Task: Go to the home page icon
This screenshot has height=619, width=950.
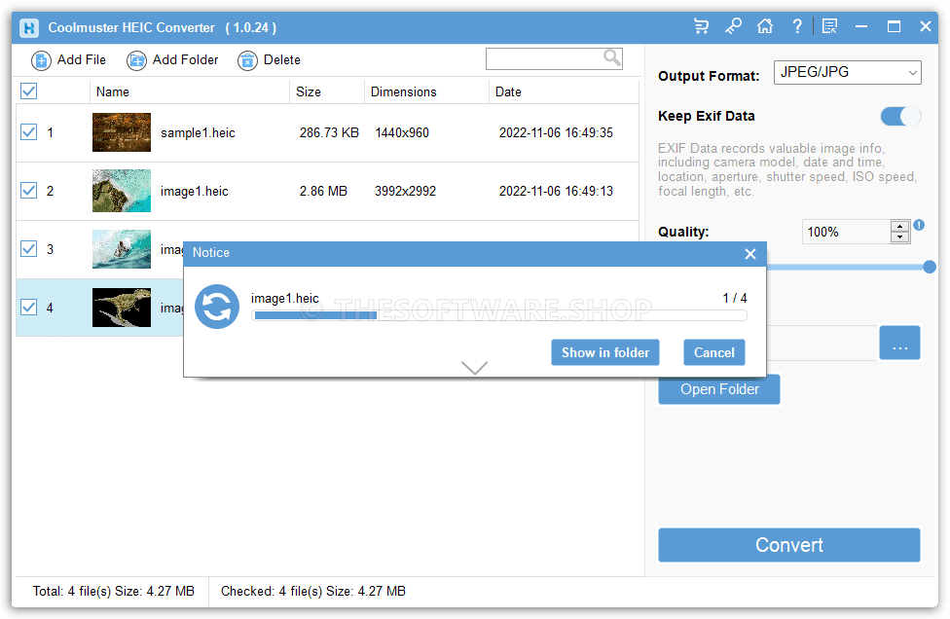Action: pyautogui.click(x=765, y=26)
